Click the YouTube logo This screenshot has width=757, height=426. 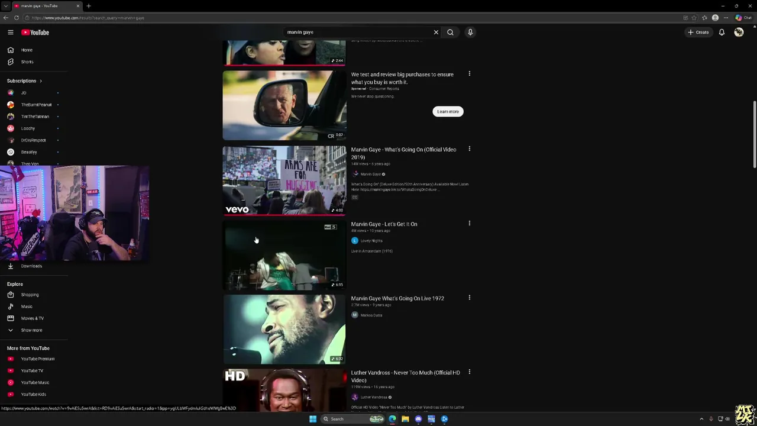(x=35, y=32)
